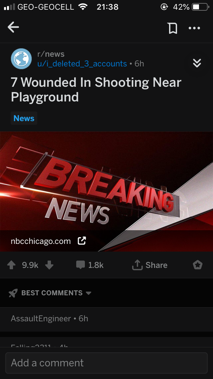
Task: Open r/news subreddit globe avatar
Action: [21, 59]
